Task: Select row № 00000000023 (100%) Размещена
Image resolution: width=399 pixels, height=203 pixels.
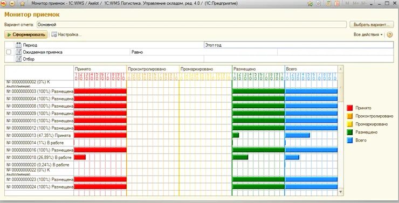Action: (x=40, y=179)
